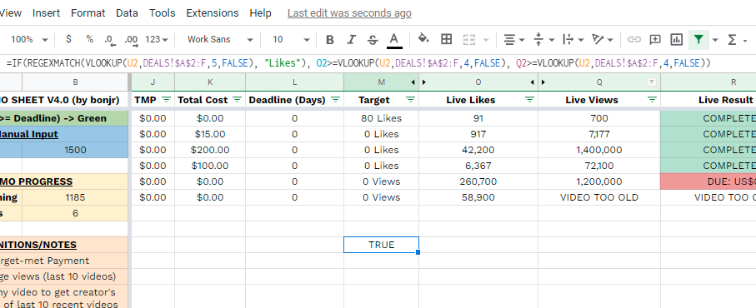Select column K header
Image resolution: width=756 pixels, height=308 pixels.
tap(210, 82)
